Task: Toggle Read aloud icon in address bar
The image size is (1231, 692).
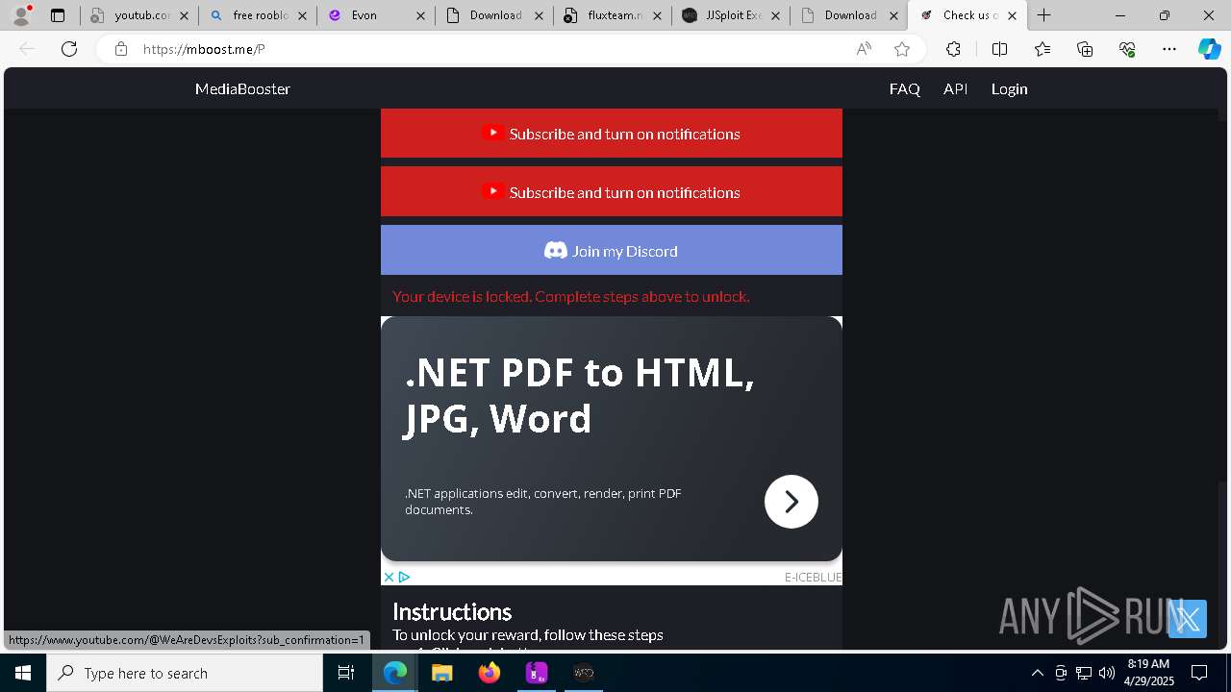Action: point(864,49)
